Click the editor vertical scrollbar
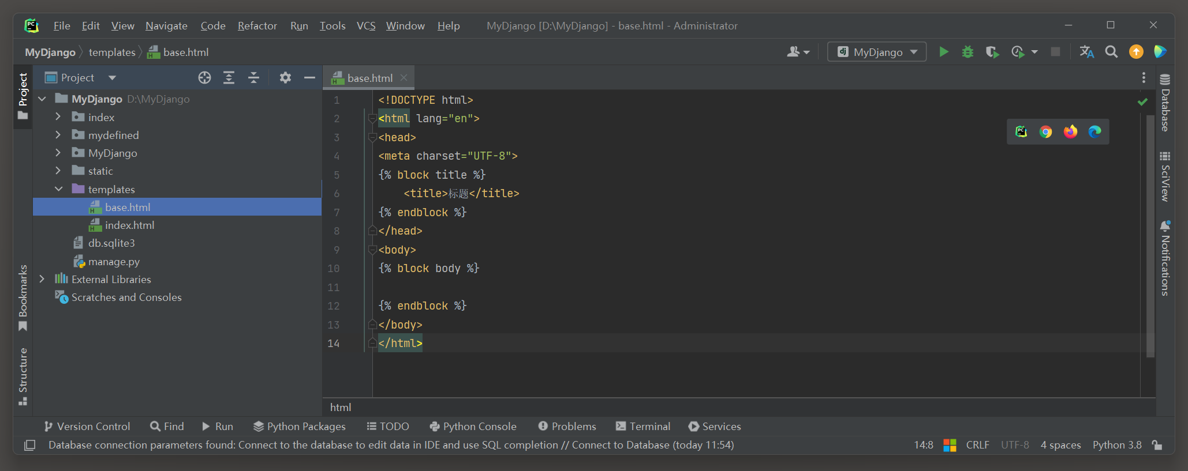1188x471 pixels. pyautogui.click(x=1150, y=236)
